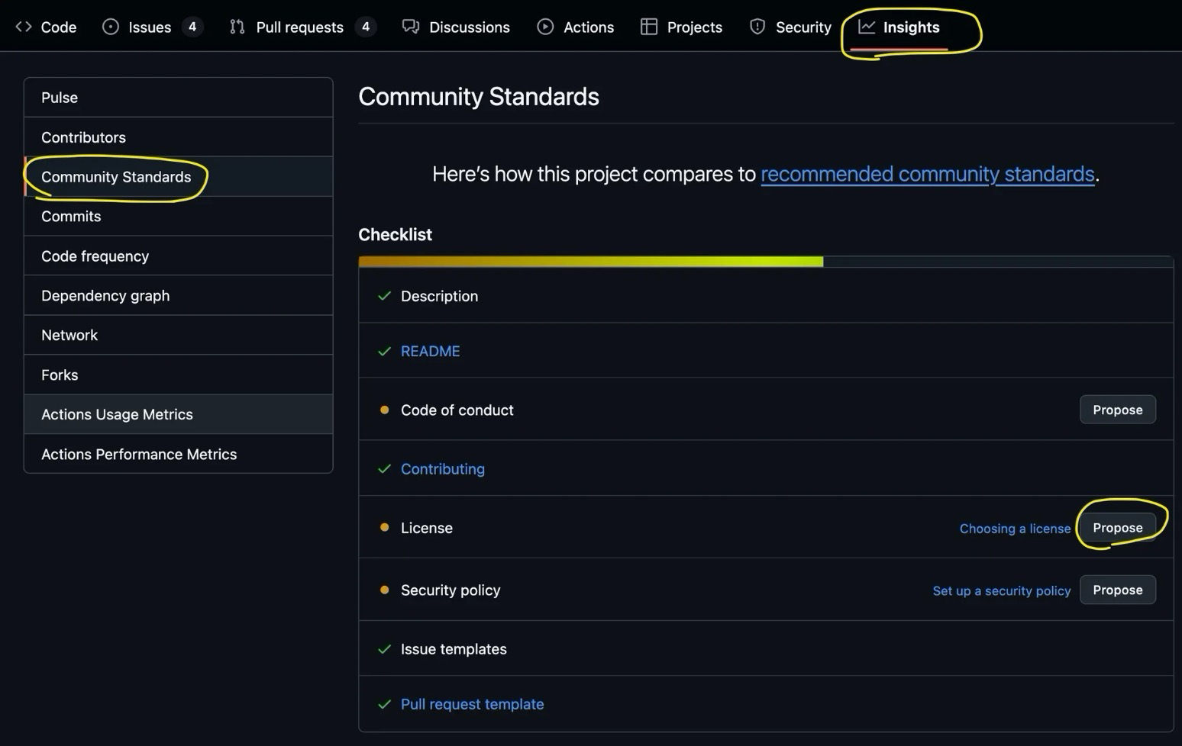Open Actions Performance Metrics
This screenshot has height=746, width=1182.
pos(139,455)
